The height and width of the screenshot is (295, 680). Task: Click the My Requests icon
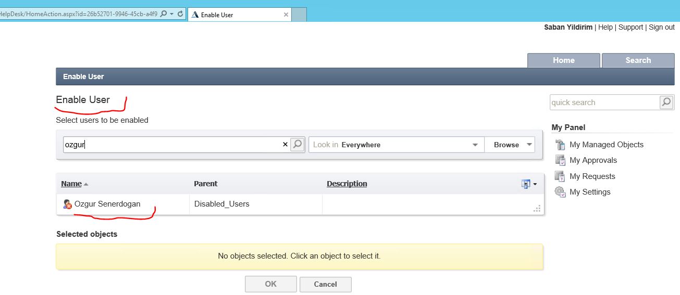click(560, 176)
